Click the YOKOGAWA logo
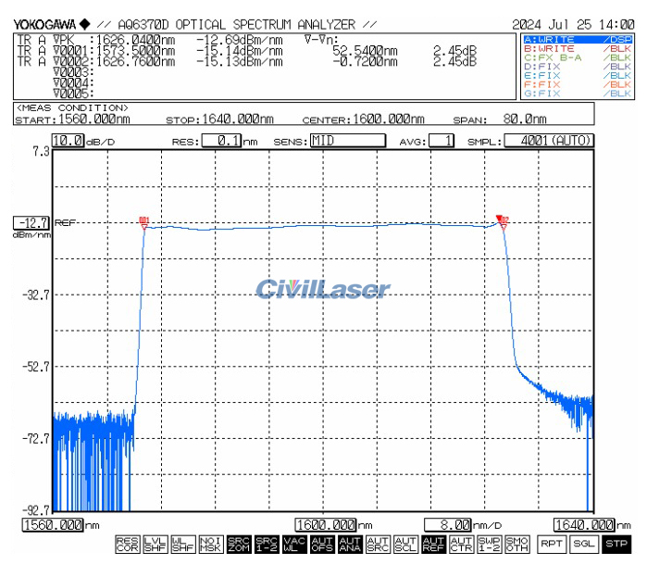647x577 pixels. tap(52, 25)
